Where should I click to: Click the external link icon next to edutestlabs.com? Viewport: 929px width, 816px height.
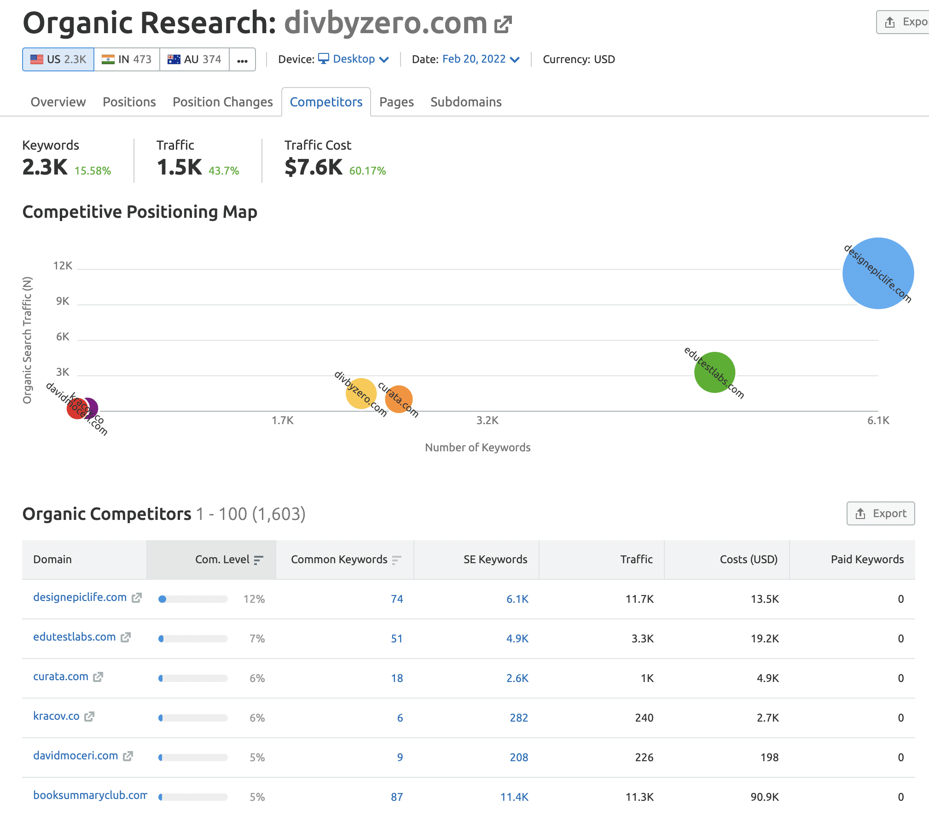coord(126,637)
